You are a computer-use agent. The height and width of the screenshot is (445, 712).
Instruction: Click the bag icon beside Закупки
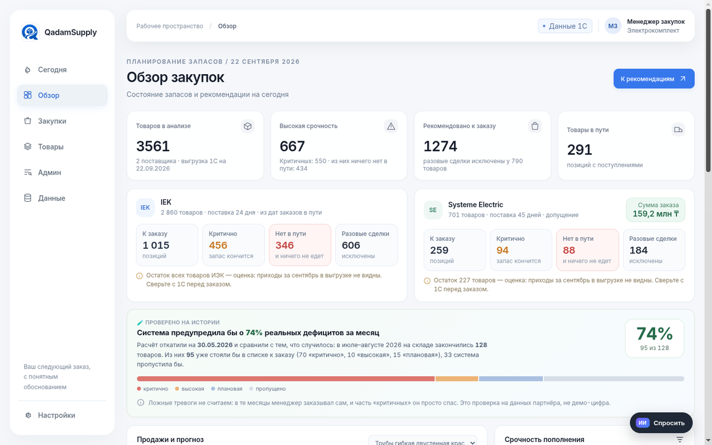(28, 121)
